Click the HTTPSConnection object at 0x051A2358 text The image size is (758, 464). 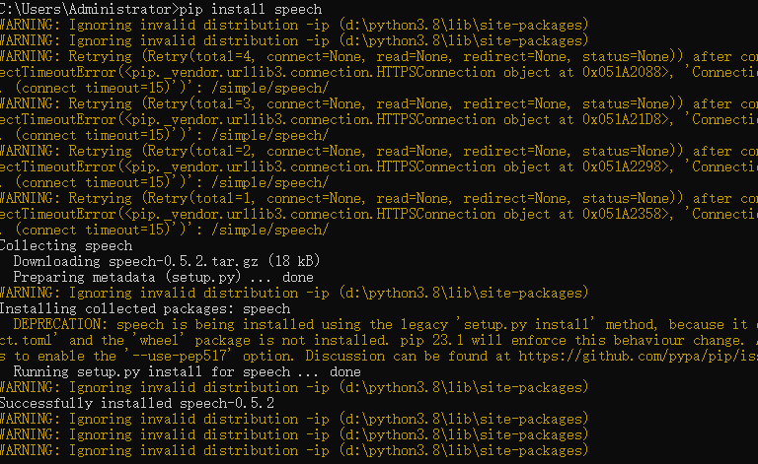coord(520,214)
